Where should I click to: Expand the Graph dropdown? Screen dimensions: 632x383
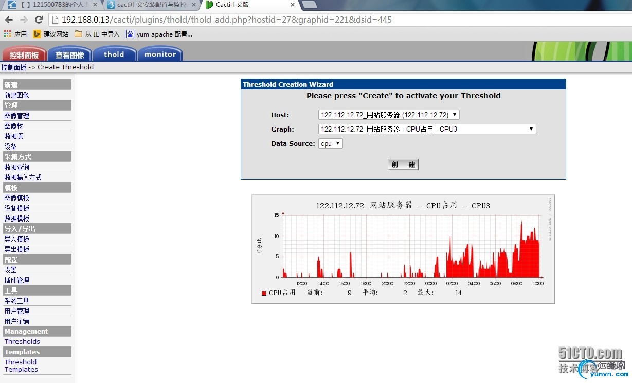tap(427, 129)
